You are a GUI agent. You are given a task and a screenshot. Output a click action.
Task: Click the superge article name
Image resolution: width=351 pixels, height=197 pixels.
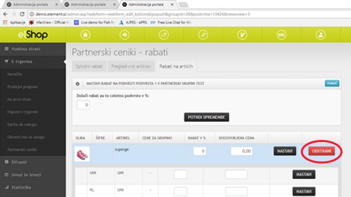[122, 149]
